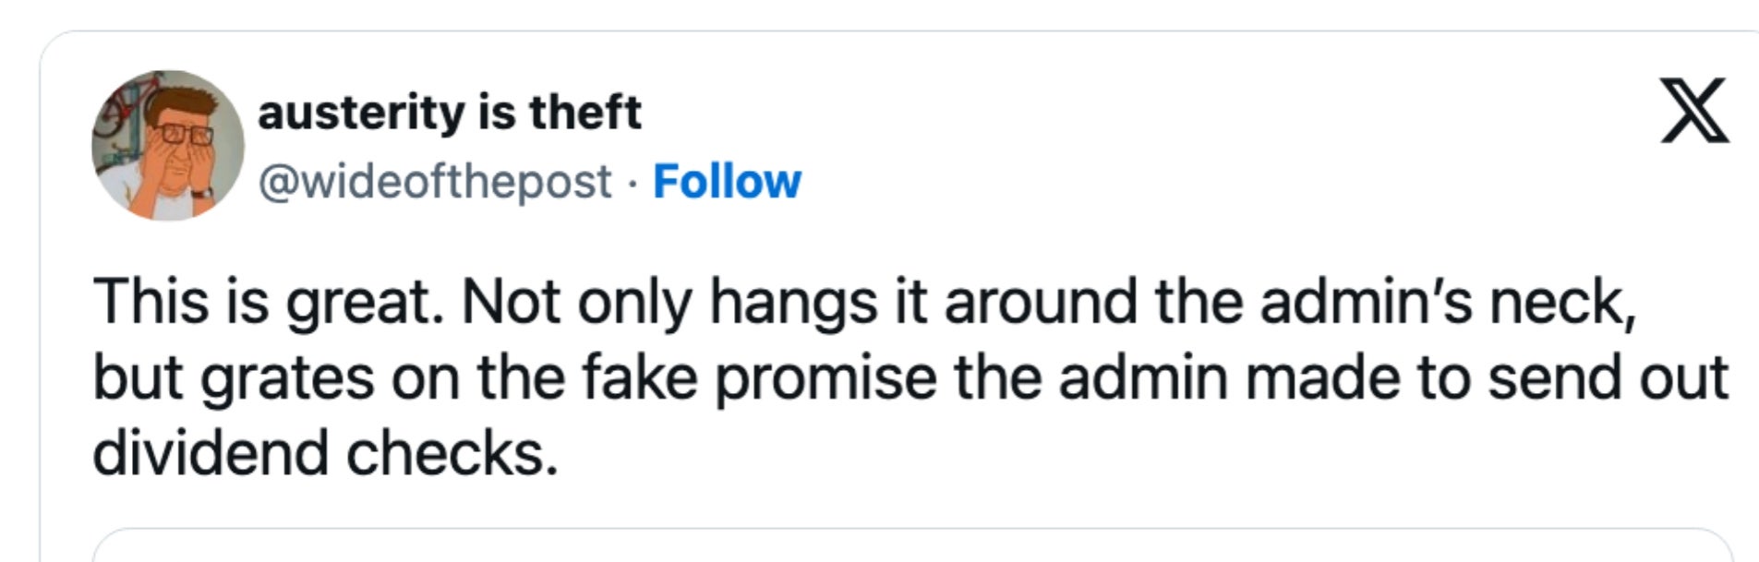
Task: Click the "dividend checks." line of the tweet
Action: pyautogui.click(x=326, y=453)
